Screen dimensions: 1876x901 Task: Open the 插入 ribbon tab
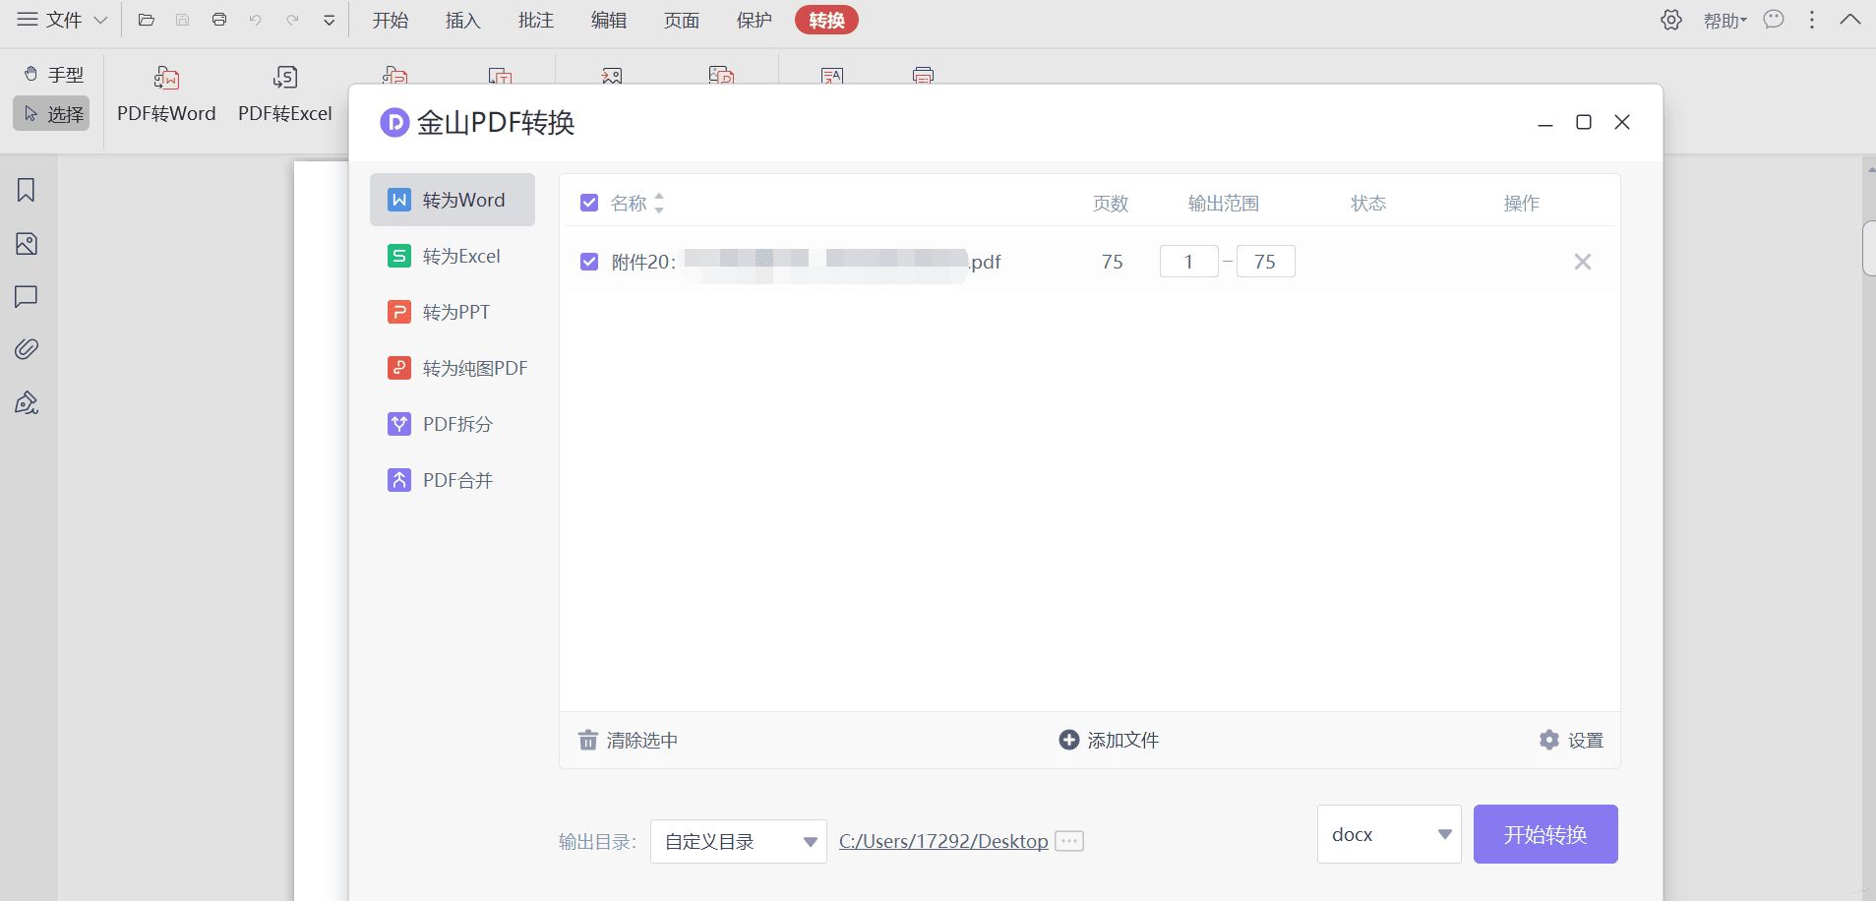click(x=462, y=21)
